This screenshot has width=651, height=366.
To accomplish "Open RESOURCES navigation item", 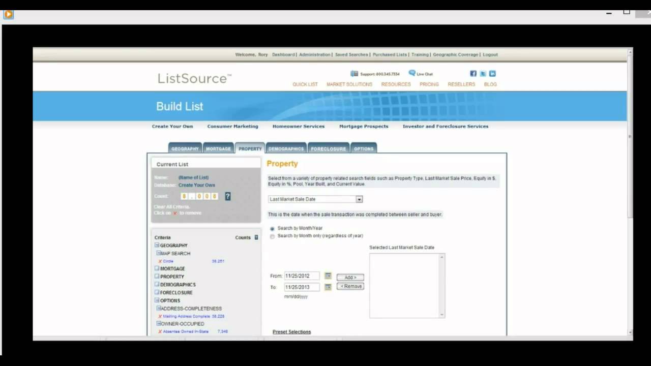I will click(396, 84).
